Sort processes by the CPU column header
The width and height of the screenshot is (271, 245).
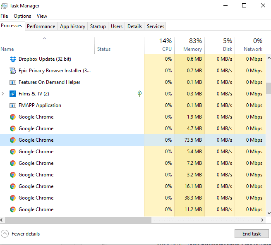[x=159, y=45]
